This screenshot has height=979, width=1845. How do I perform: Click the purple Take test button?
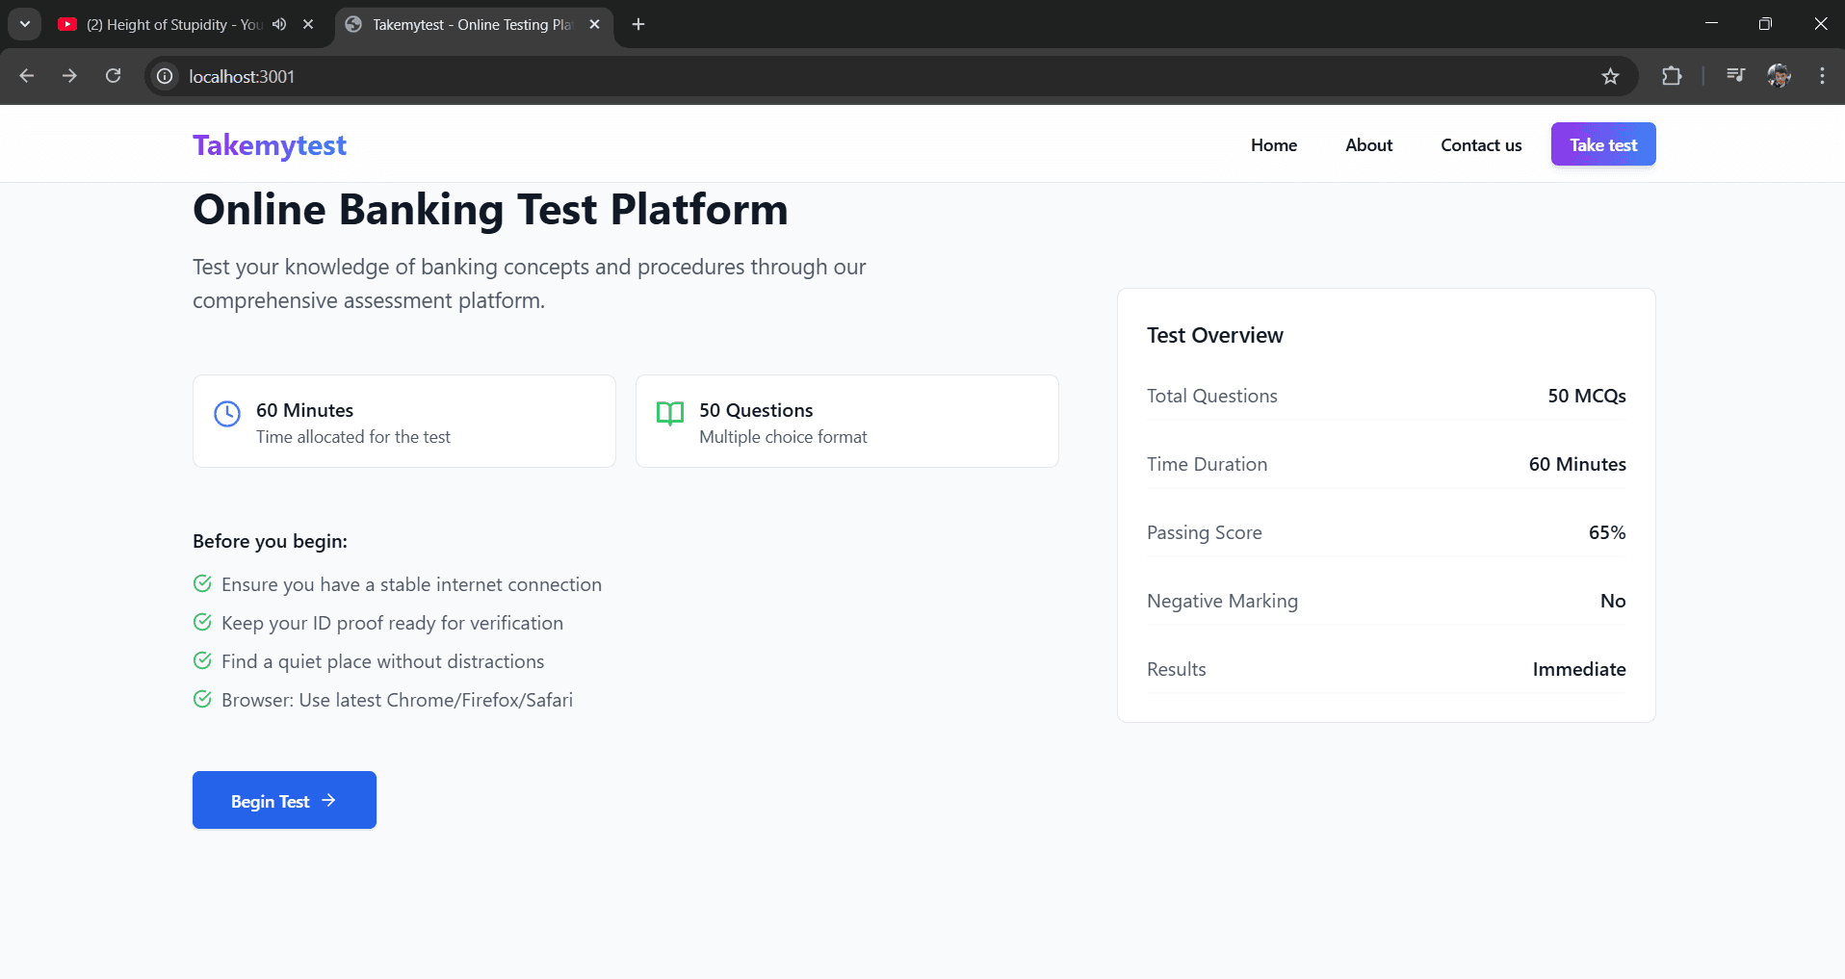coord(1603,144)
